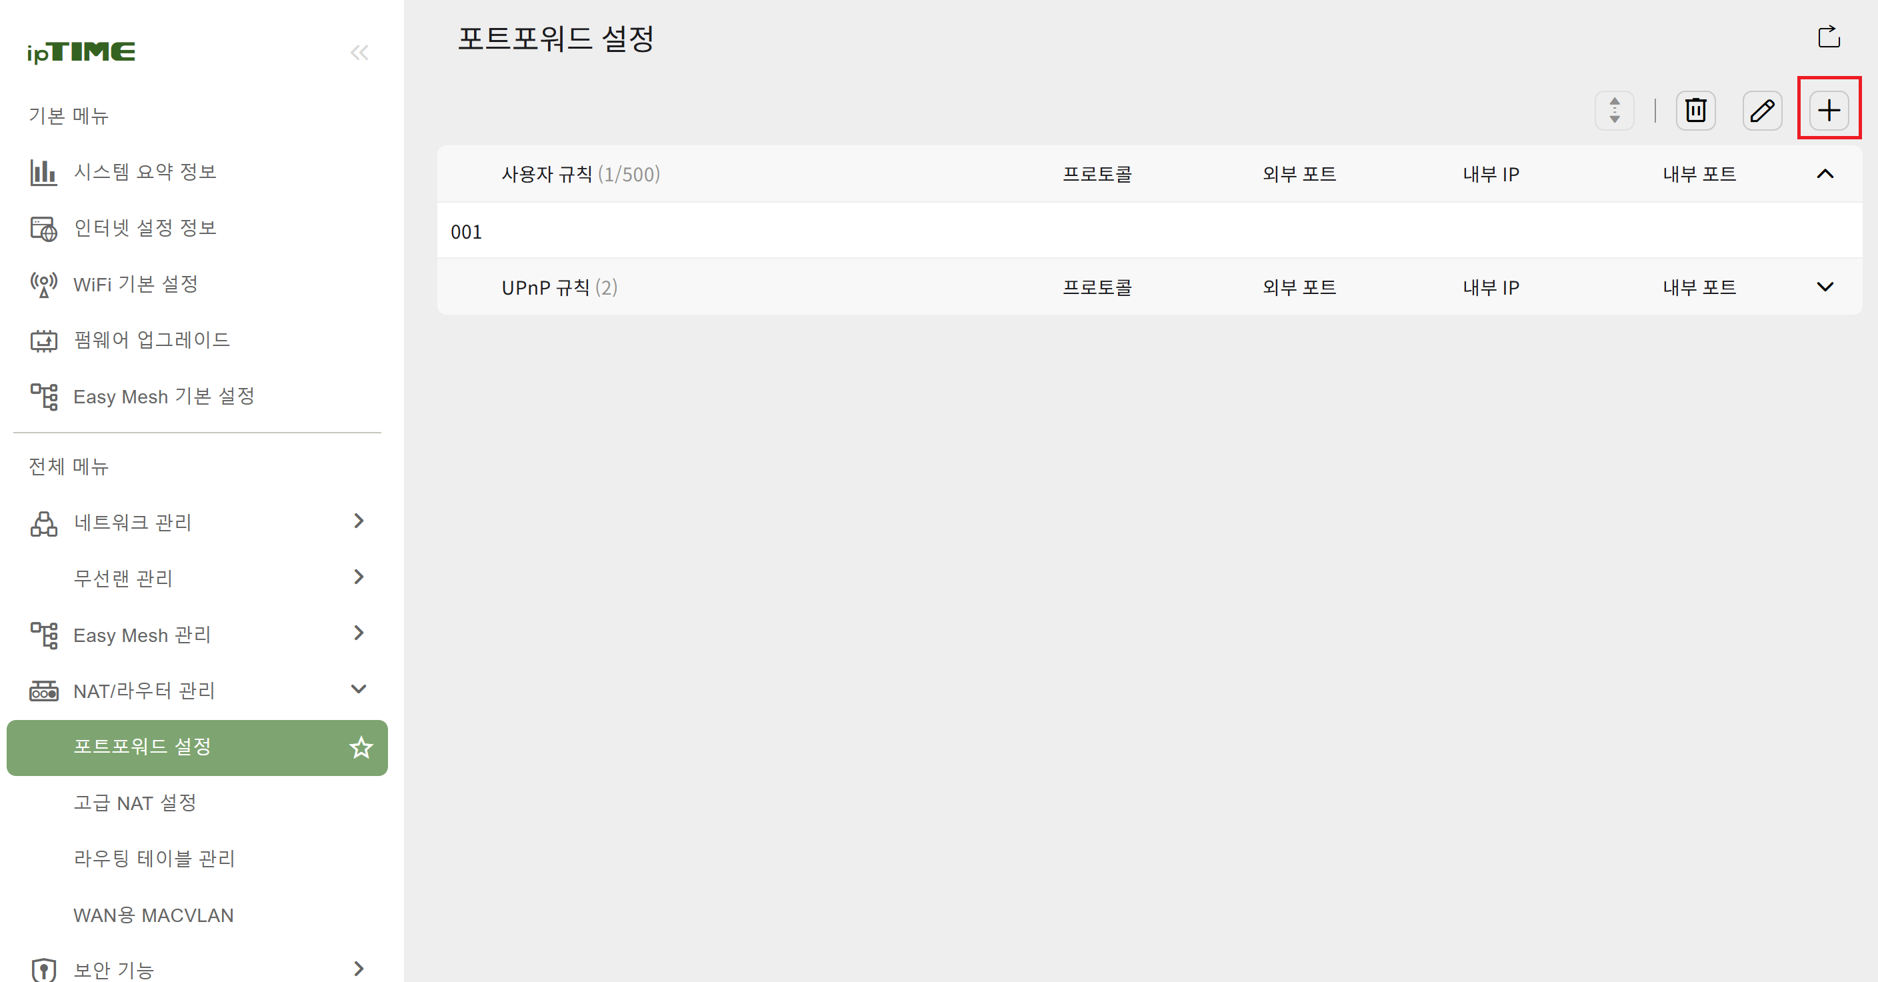This screenshot has width=1878, height=982.
Task: Click the trash delete rule icon
Action: click(x=1695, y=111)
